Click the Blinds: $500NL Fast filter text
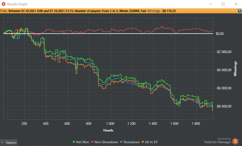 click(133, 11)
